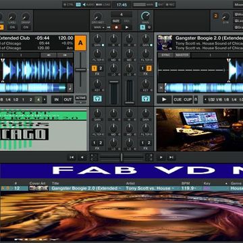Image resolution: width=243 pixels, height=243 pixels.
Task: Toggle deck B flux mode icon
Action: (x=196, y=99)
